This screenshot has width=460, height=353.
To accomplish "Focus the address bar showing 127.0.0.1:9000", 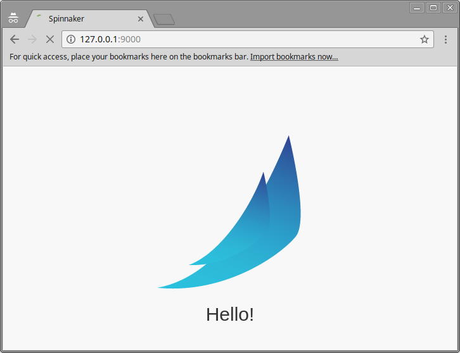I will (x=248, y=39).
